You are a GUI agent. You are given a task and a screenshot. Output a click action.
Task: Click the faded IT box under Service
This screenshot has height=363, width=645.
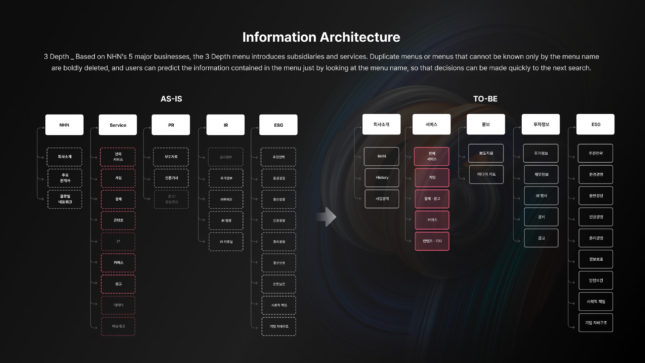118,242
